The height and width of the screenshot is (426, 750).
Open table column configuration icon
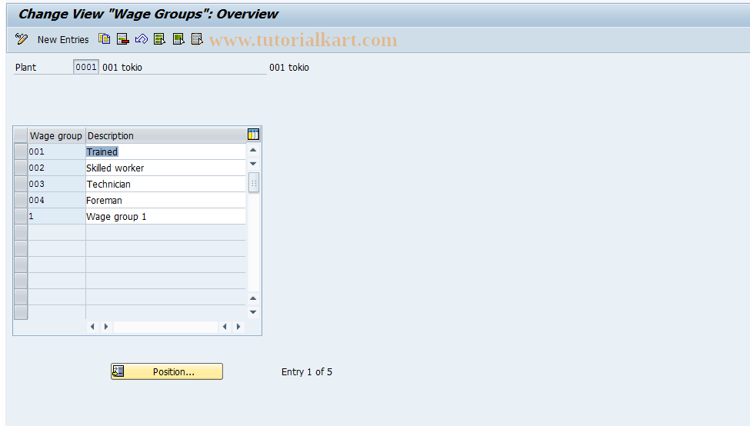point(254,135)
